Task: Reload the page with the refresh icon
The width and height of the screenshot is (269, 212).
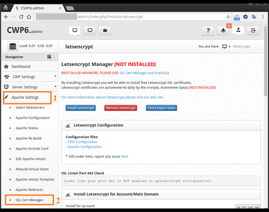Action: 21,17
